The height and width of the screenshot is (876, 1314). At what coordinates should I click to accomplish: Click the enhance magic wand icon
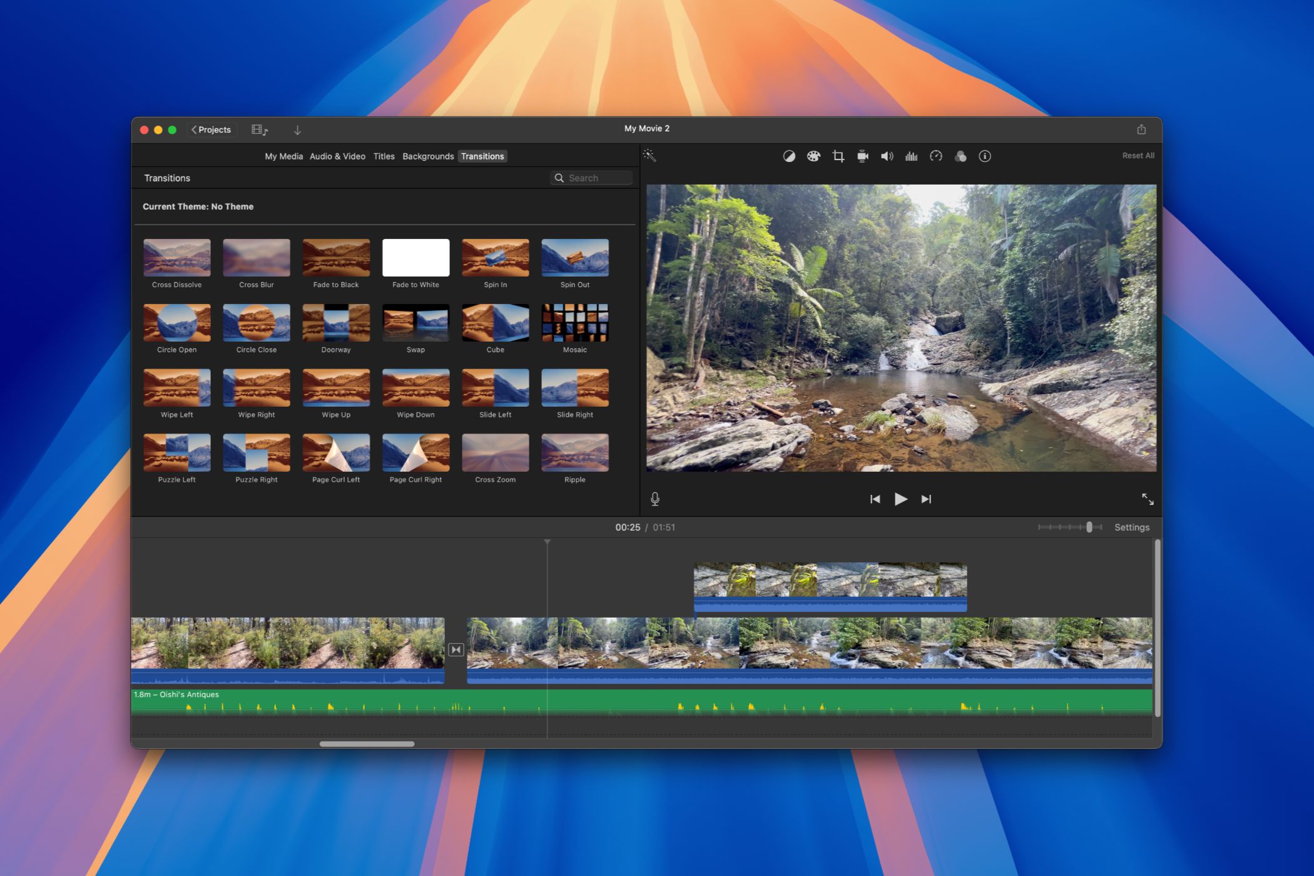[x=649, y=155]
